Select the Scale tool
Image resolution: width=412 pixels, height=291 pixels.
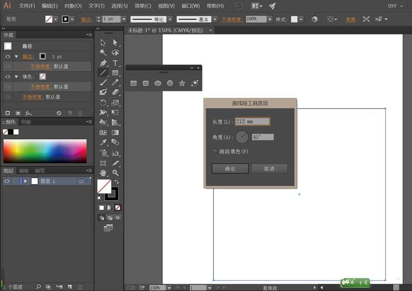(x=115, y=102)
